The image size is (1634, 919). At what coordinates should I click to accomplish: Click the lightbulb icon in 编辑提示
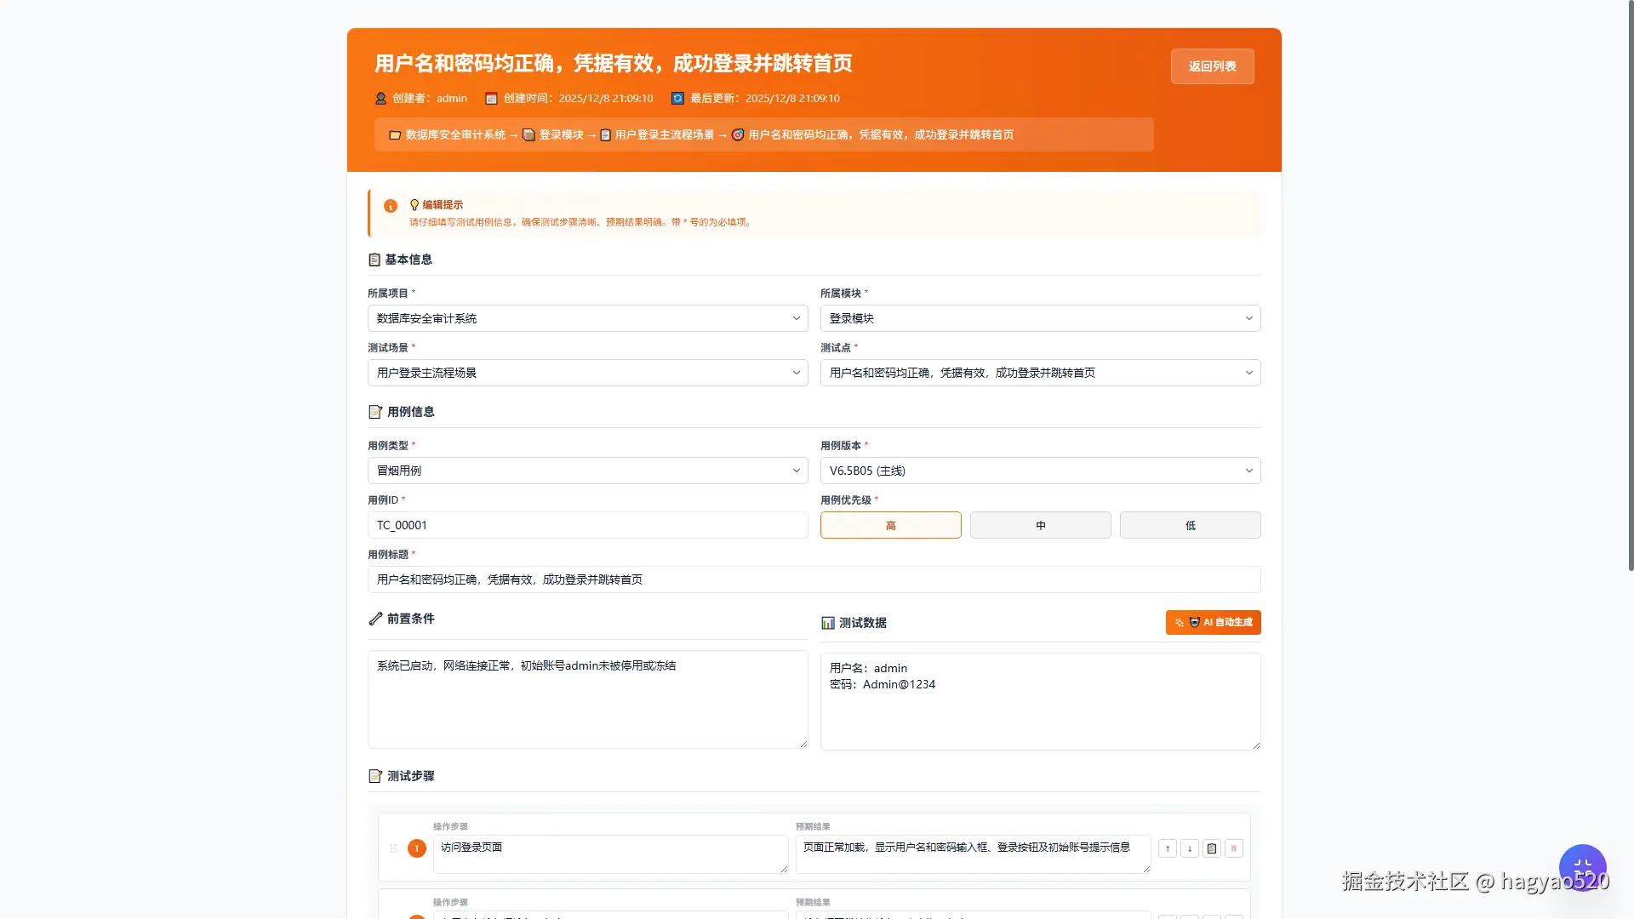pyautogui.click(x=414, y=204)
